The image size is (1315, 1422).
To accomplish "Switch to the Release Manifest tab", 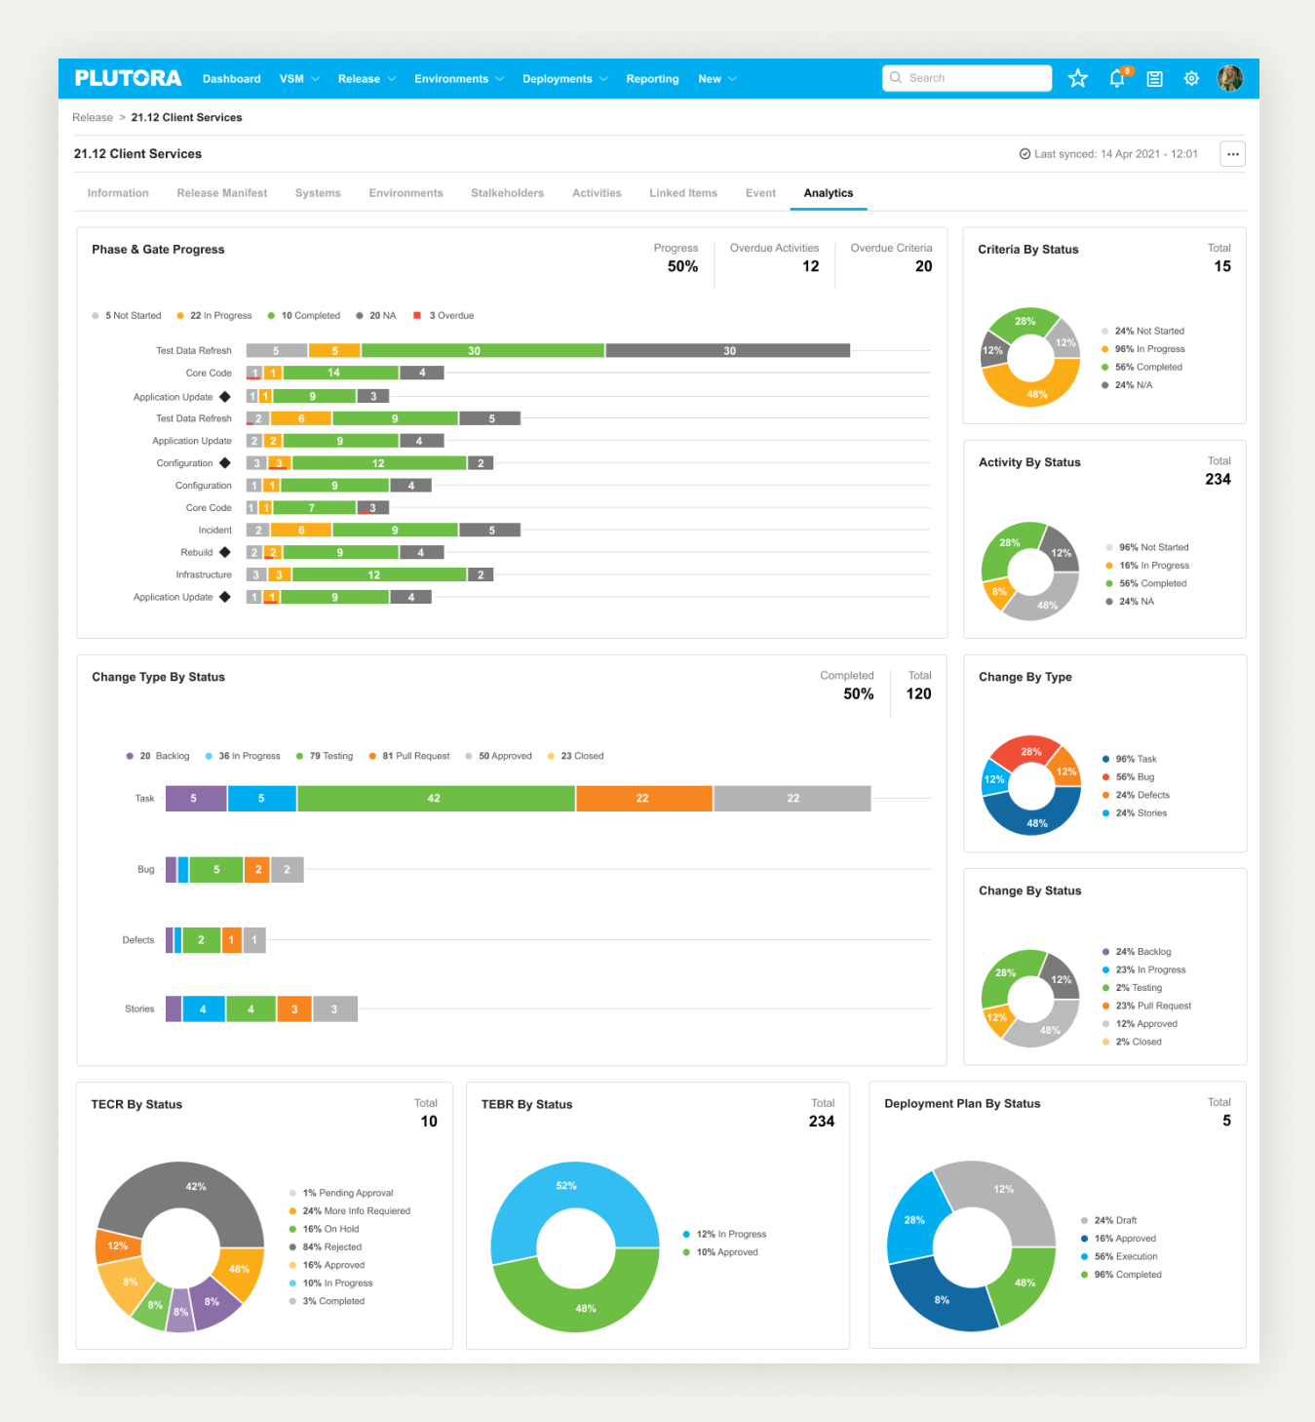I will [222, 193].
